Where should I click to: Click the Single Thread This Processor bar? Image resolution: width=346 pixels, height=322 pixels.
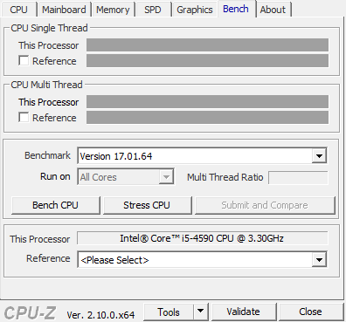click(207, 45)
